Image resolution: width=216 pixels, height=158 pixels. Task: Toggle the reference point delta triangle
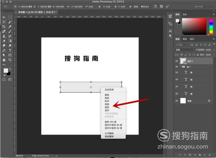[x=35, y=6]
